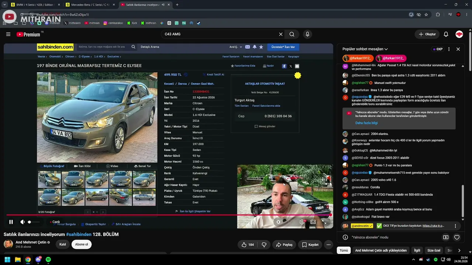
Task: Open the Chrome three-dot menu
Action: [x=466, y=15]
